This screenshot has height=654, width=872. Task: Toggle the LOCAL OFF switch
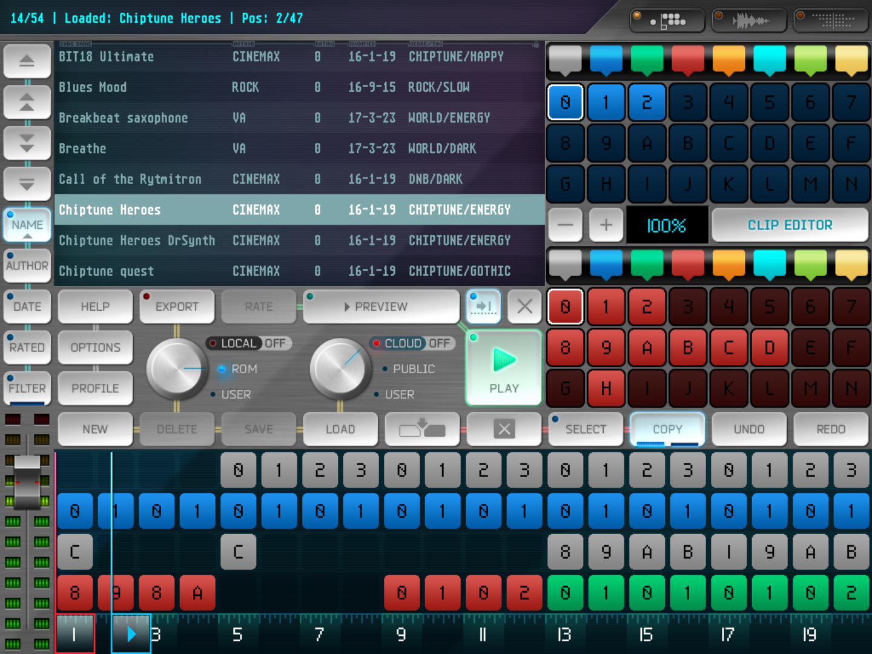point(249,343)
